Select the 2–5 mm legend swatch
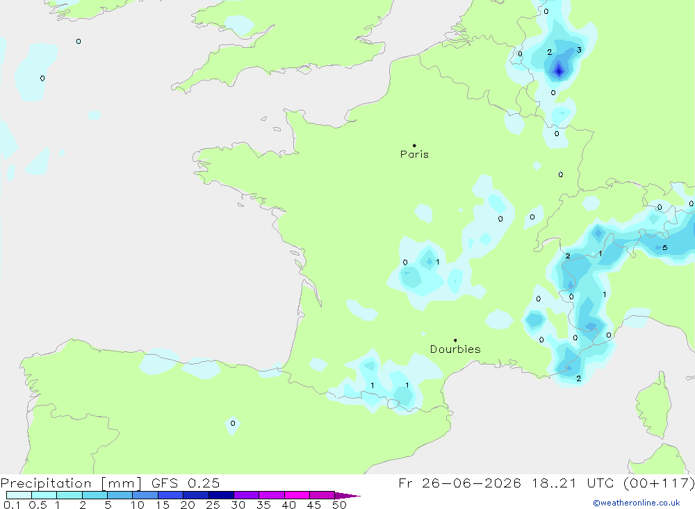This screenshot has height=509, width=695. (95, 495)
